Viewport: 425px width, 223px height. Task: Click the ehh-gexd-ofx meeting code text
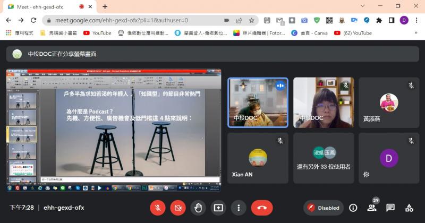point(64,208)
